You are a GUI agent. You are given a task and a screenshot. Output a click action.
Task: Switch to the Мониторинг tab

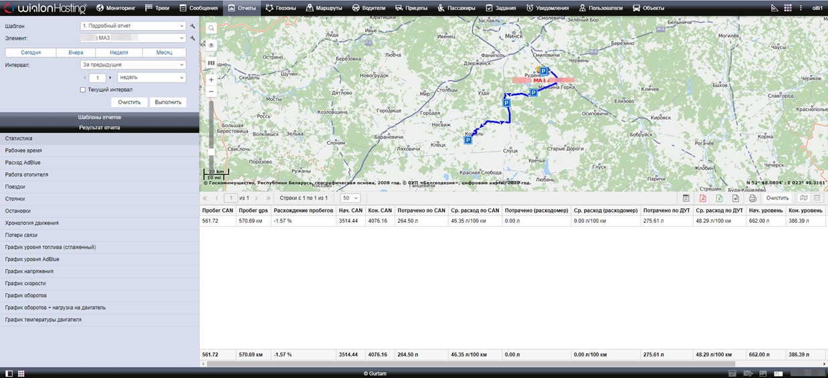119,8
